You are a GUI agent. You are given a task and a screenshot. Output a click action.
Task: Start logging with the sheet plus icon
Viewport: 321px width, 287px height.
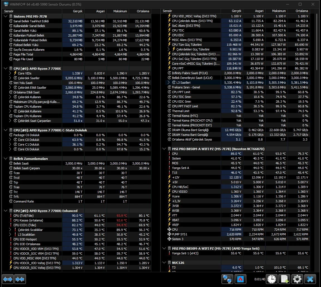[284, 279]
